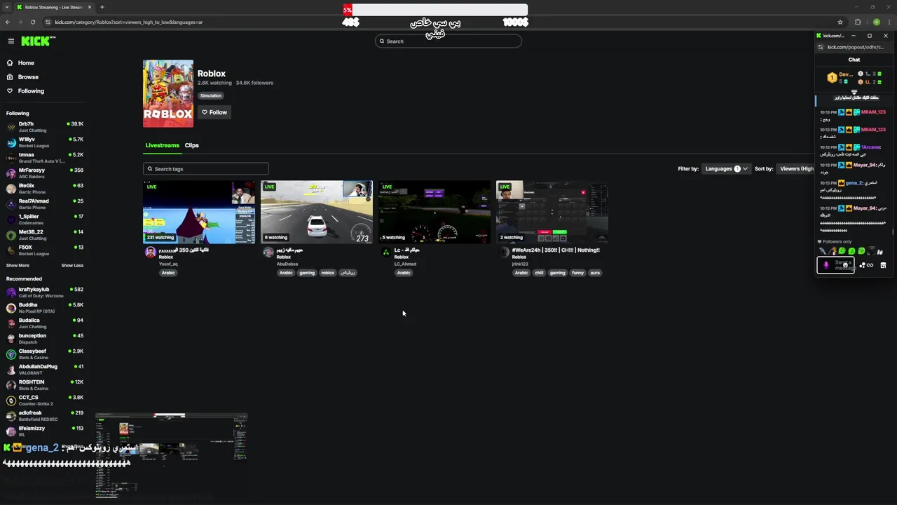Viewport: 897px width, 505px height.
Task: Open Drb7h in Following list
Action: point(45,127)
